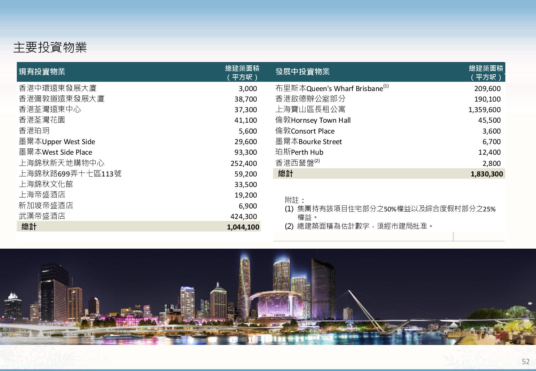Click the 發展中投資物業 column header
The image size is (536, 371).
[x=302, y=72]
